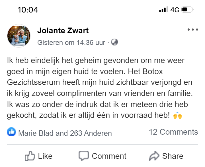Tap the thumbs-up Like icon
205x167 pixels.
tap(30, 156)
